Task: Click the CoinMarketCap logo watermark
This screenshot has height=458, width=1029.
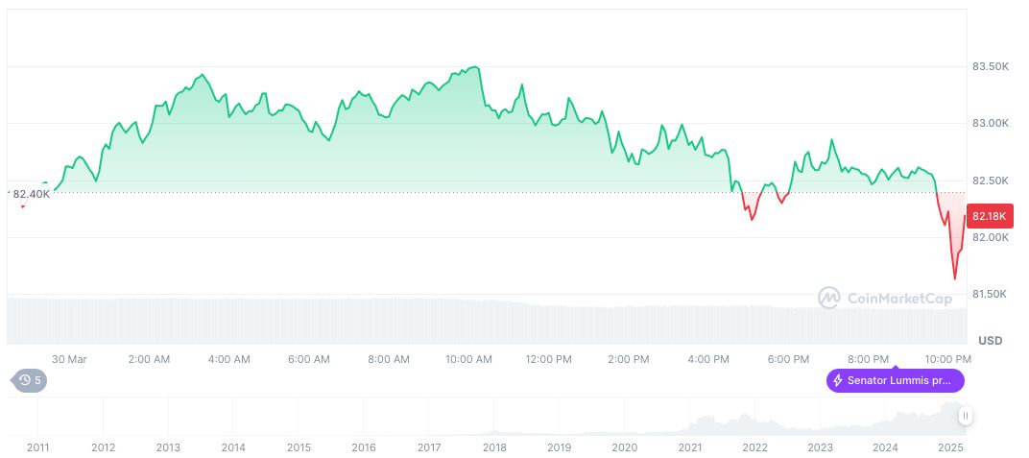Action: click(886, 299)
